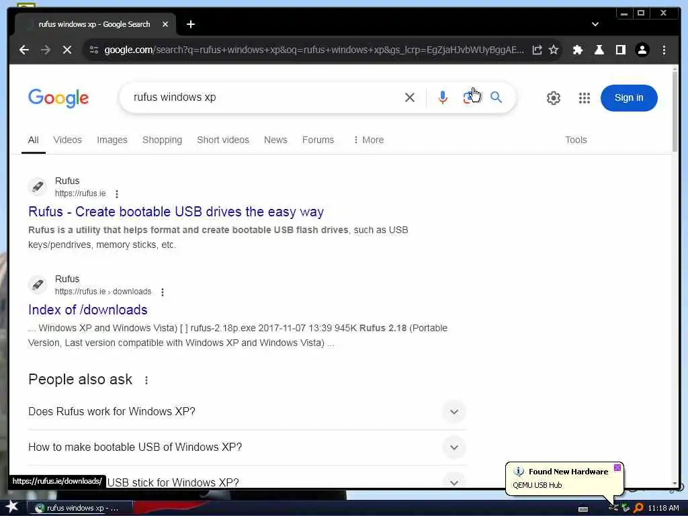
Task: Go back to the previous page
Action: pyautogui.click(x=24, y=50)
